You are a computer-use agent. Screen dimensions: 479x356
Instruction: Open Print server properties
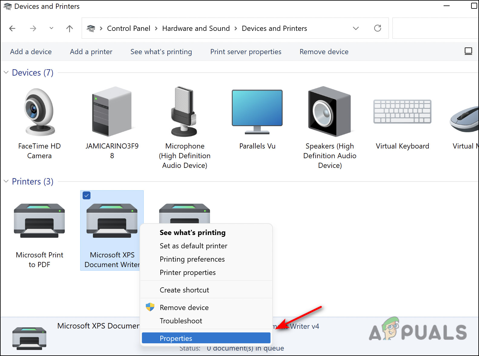[246, 52]
